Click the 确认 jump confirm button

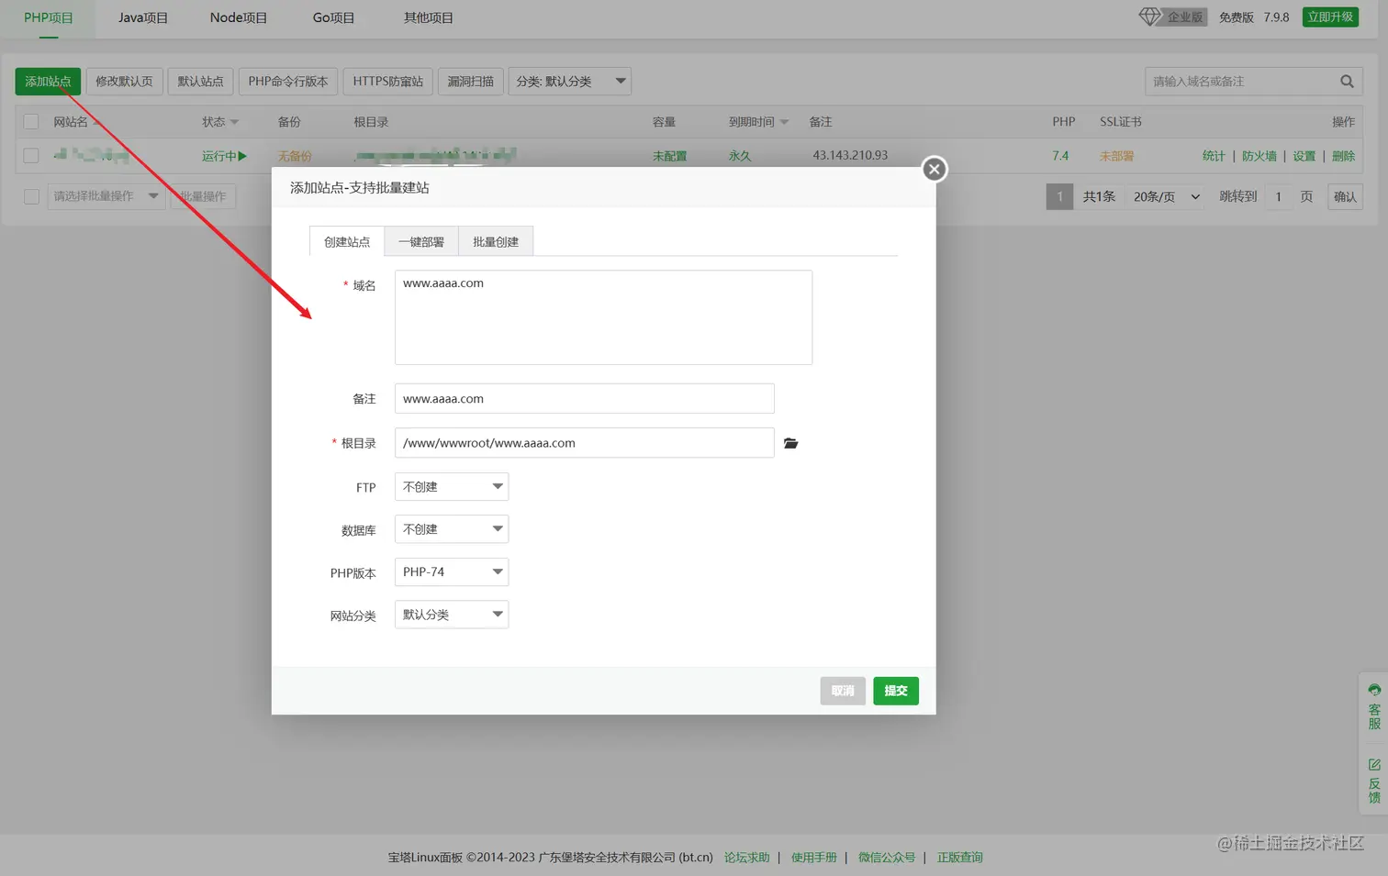(x=1345, y=196)
